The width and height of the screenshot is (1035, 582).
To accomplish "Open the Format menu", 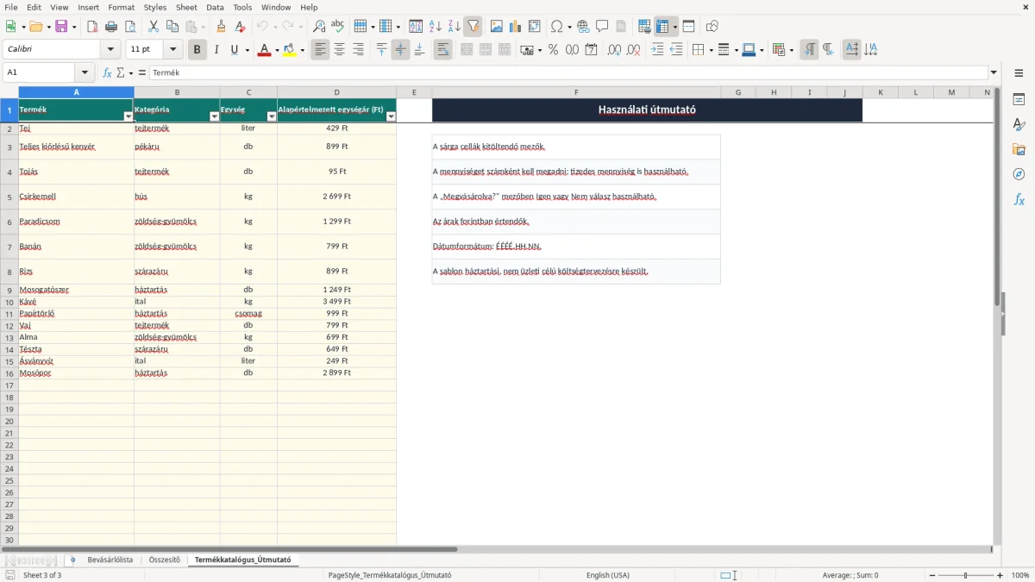I will 121,7.
